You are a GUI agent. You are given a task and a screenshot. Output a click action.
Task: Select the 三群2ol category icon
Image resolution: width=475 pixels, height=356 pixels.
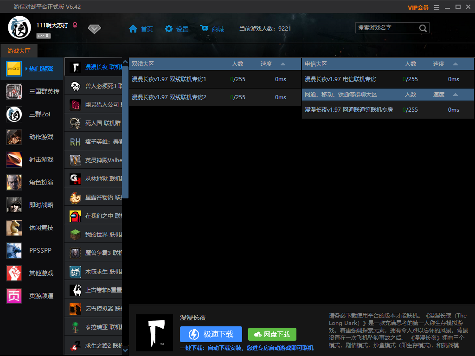point(14,114)
